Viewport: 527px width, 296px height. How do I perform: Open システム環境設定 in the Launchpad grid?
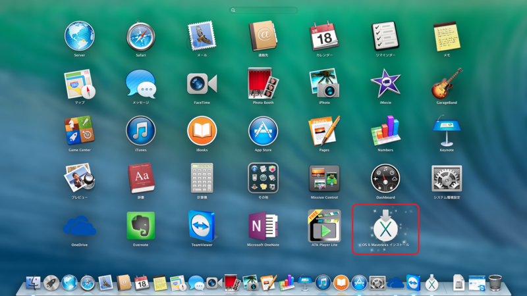447,178
